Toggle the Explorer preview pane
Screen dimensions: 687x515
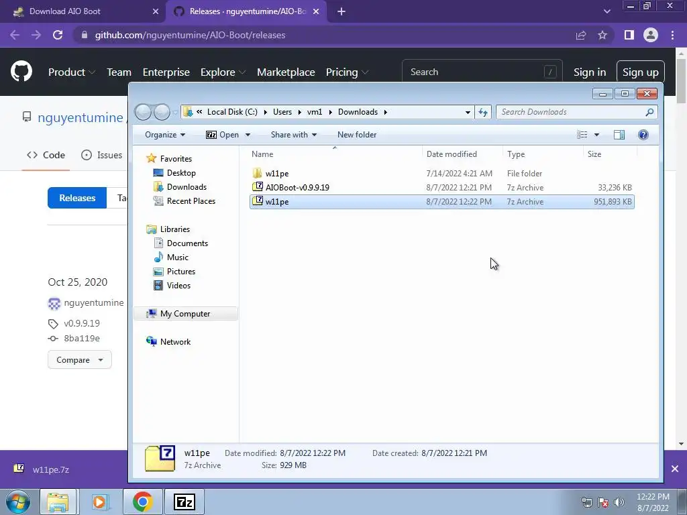(619, 134)
